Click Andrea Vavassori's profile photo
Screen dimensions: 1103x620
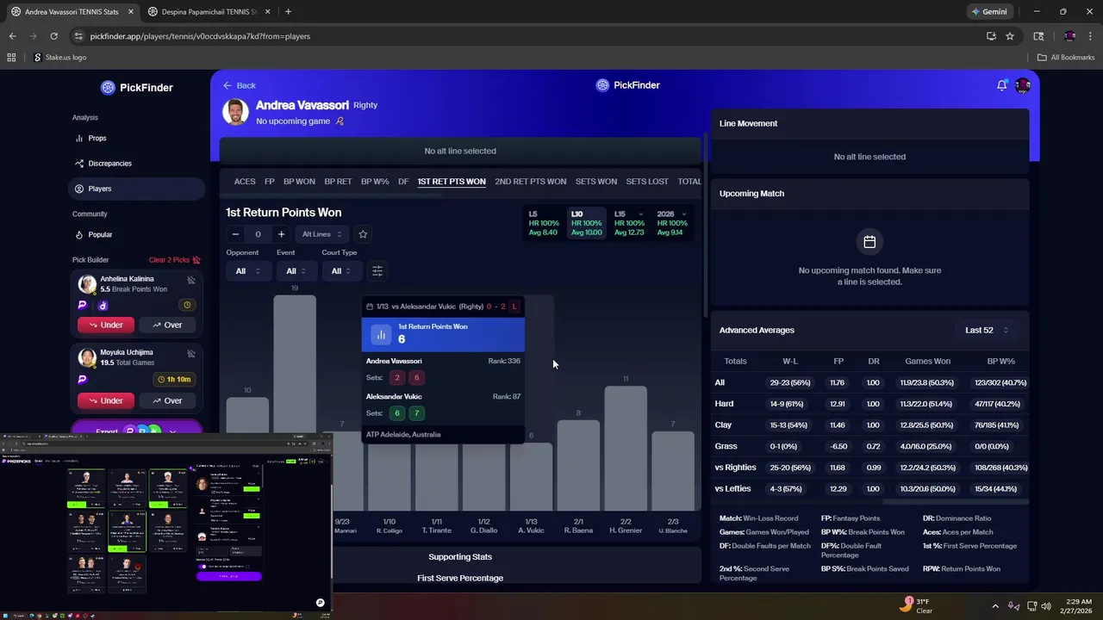[235, 112]
